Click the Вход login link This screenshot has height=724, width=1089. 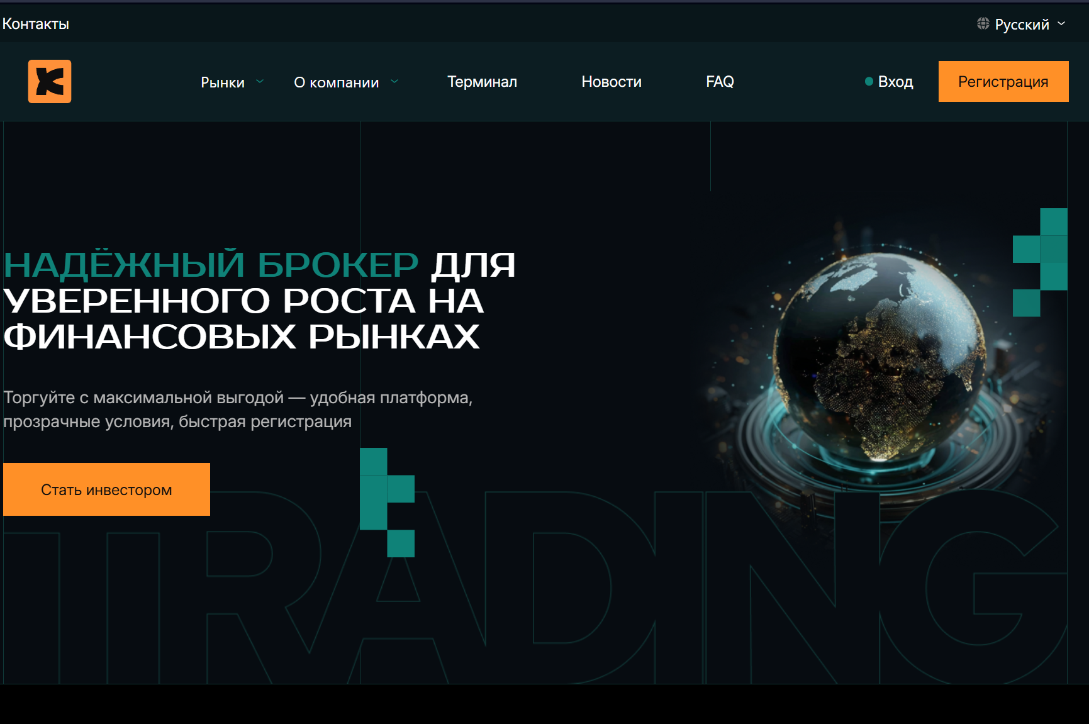(895, 82)
